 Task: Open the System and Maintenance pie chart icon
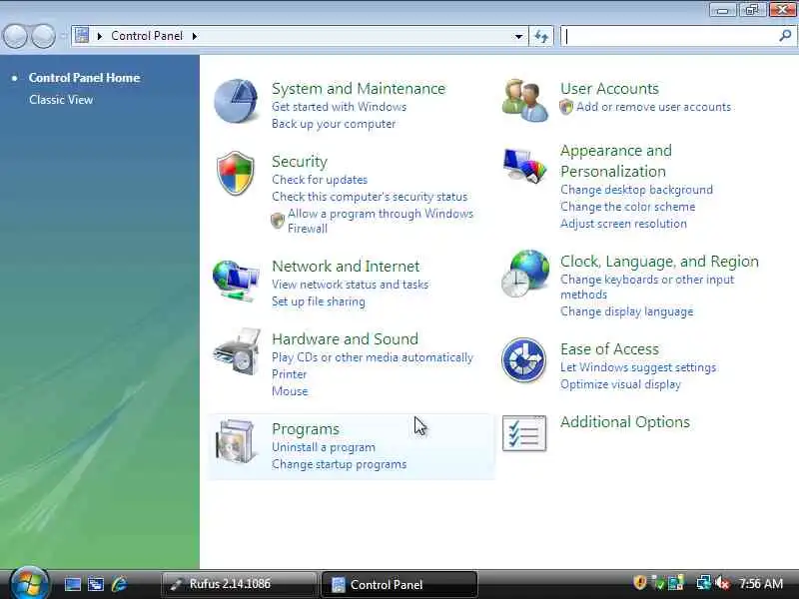pos(236,101)
